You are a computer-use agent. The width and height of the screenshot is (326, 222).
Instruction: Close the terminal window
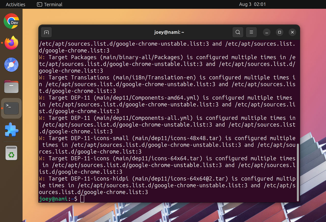pos(292,32)
